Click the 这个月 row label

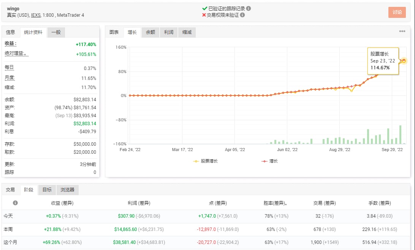(x=10, y=242)
